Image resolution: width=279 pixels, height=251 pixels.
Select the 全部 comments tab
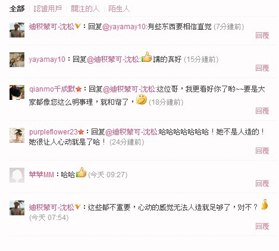(x=17, y=9)
